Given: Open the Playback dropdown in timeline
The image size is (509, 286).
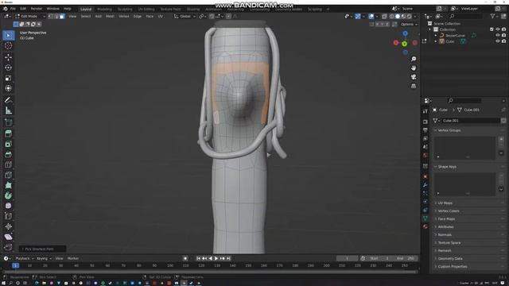Looking at the screenshot, I should tap(25, 258).
